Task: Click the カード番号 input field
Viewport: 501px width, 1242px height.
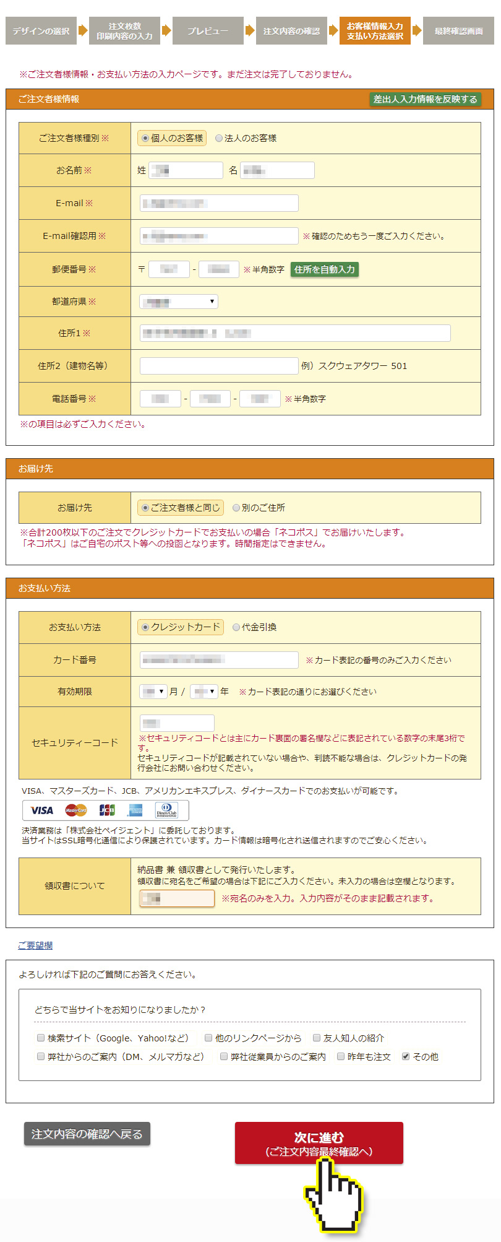Action: click(219, 660)
